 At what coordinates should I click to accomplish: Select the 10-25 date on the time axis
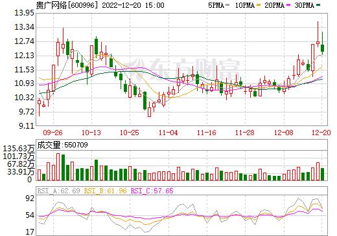tap(130, 133)
